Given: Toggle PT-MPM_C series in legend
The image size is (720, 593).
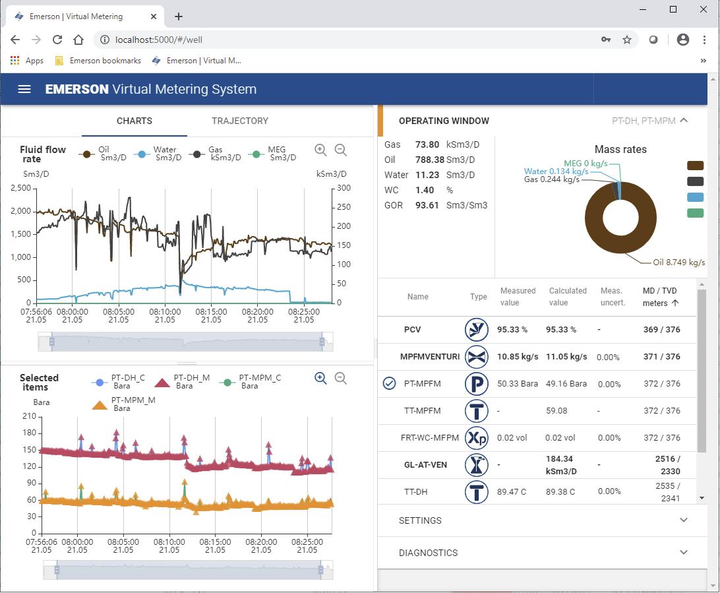Looking at the screenshot, I should pos(250,382).
